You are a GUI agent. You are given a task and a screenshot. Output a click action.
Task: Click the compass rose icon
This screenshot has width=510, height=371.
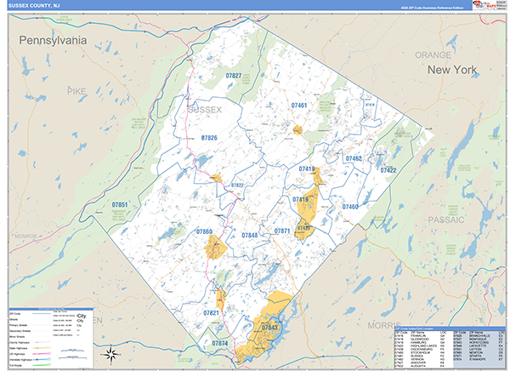(x=111, y=353)
